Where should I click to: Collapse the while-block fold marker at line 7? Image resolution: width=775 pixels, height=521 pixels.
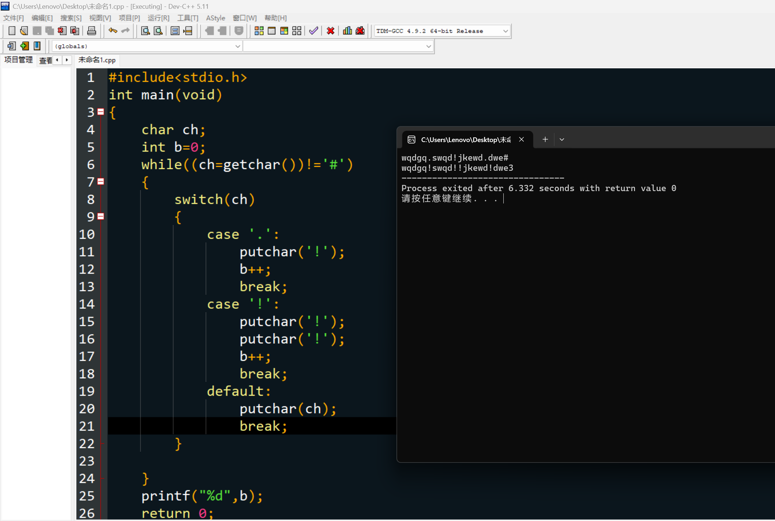[x=101, y=181]
